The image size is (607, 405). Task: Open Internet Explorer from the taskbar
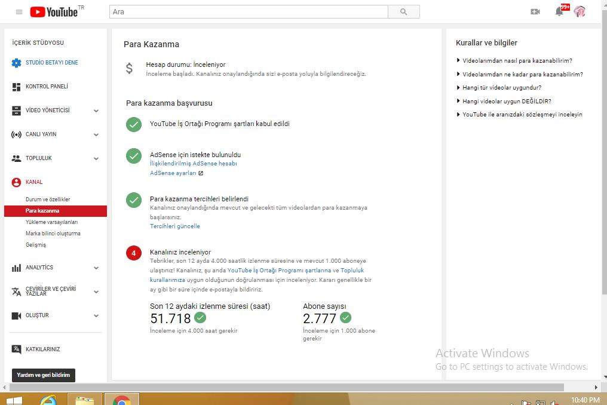point(48,400)
